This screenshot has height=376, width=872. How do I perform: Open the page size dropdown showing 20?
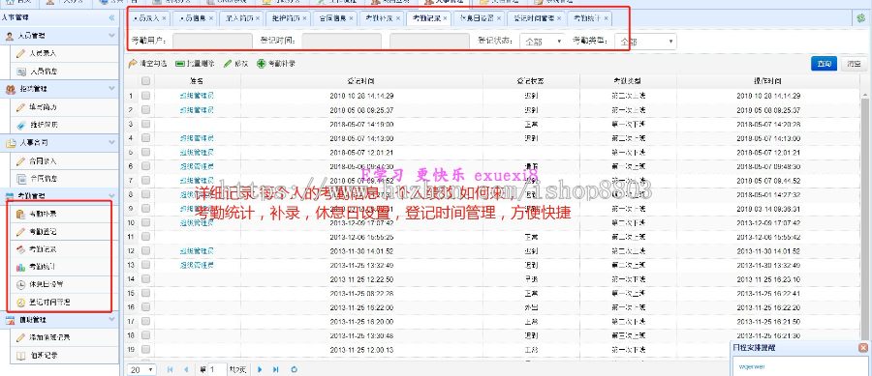click(141, 369)
